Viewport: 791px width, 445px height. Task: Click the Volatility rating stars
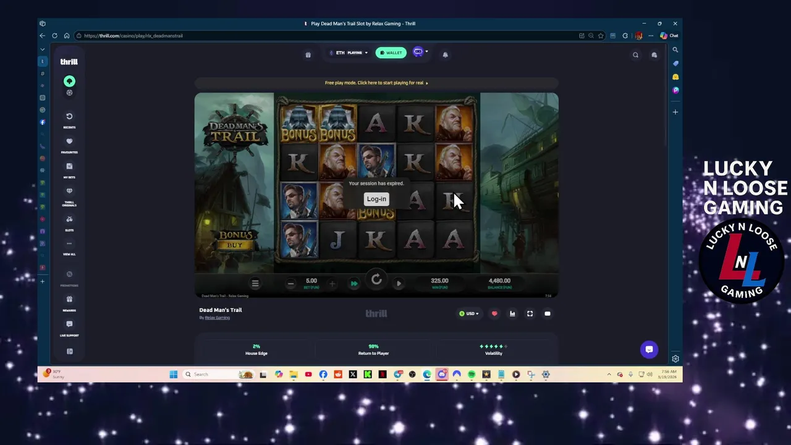(x=494, y=347)
